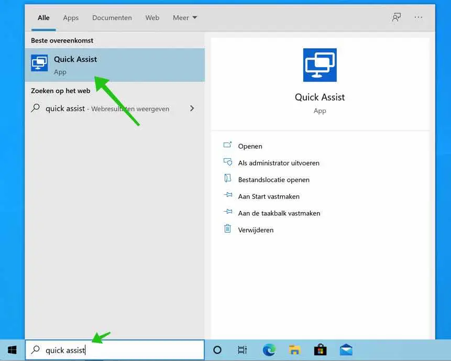The width and height of the screenshot is (451, 361).
Task: Click the search box containing quick assist
Action: (115, 350)
